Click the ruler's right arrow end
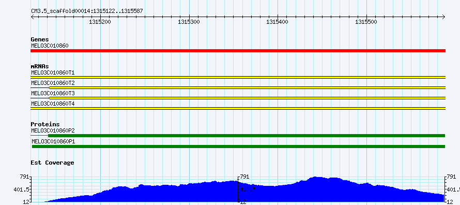Image resolution: width=460 pixels, height=205 pixels. 444,17
